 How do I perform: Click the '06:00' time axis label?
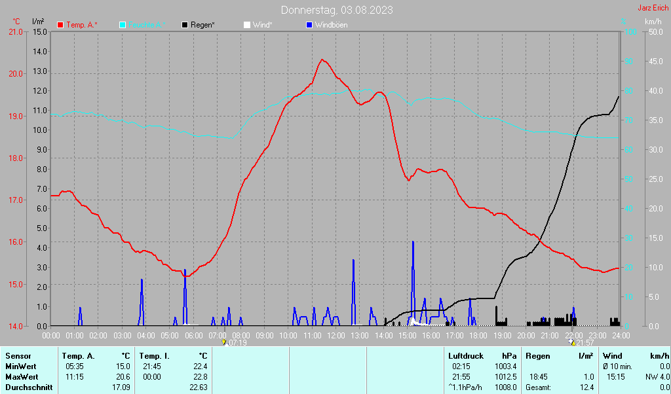193,336
